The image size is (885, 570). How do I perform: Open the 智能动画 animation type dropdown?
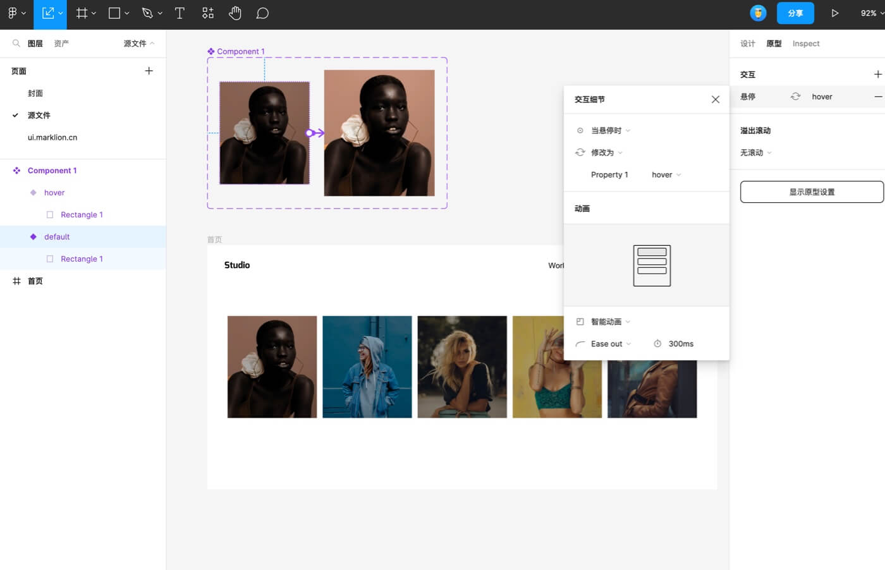610,322
